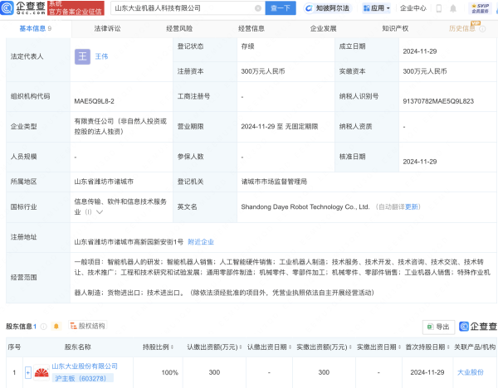The image size is (498, 388).
Task: Click organization code MAE5Q9L8-2
Action: point(95,101)
